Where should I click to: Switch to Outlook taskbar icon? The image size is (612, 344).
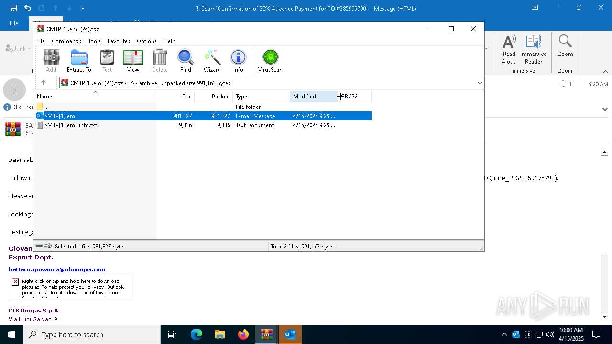[290, 334]
